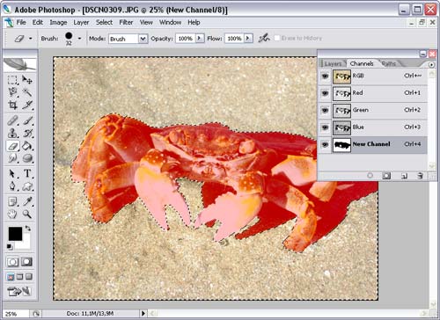The height and width of the screenshot is (320, 440).
Task: Open the Help menu
Action: pyautogui.click(x=194, y=22)
